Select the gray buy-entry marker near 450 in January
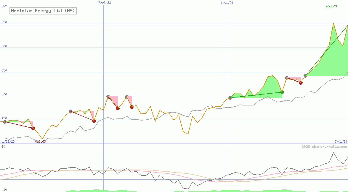This screenshot has height=192, width=348. [4, 122]
